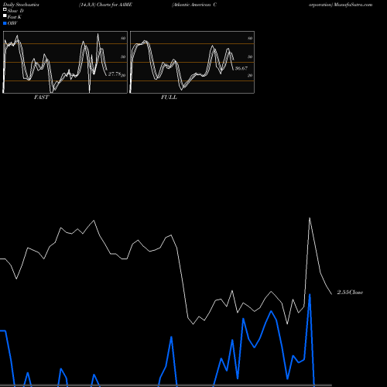Click the highest peak of the white close line
This screenshot has width=387, height=387.
point(310,218)
